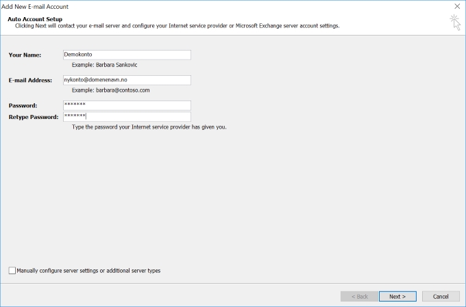Image resolution: width=466 pixels, height=307 pixels.
Task: Click the 'Example: Barbara Sankovic' hint text
Action: tap(105, 65)
